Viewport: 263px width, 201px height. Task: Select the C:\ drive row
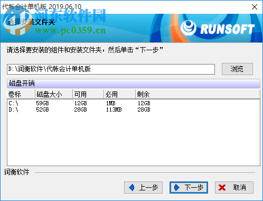pos(134,103)
